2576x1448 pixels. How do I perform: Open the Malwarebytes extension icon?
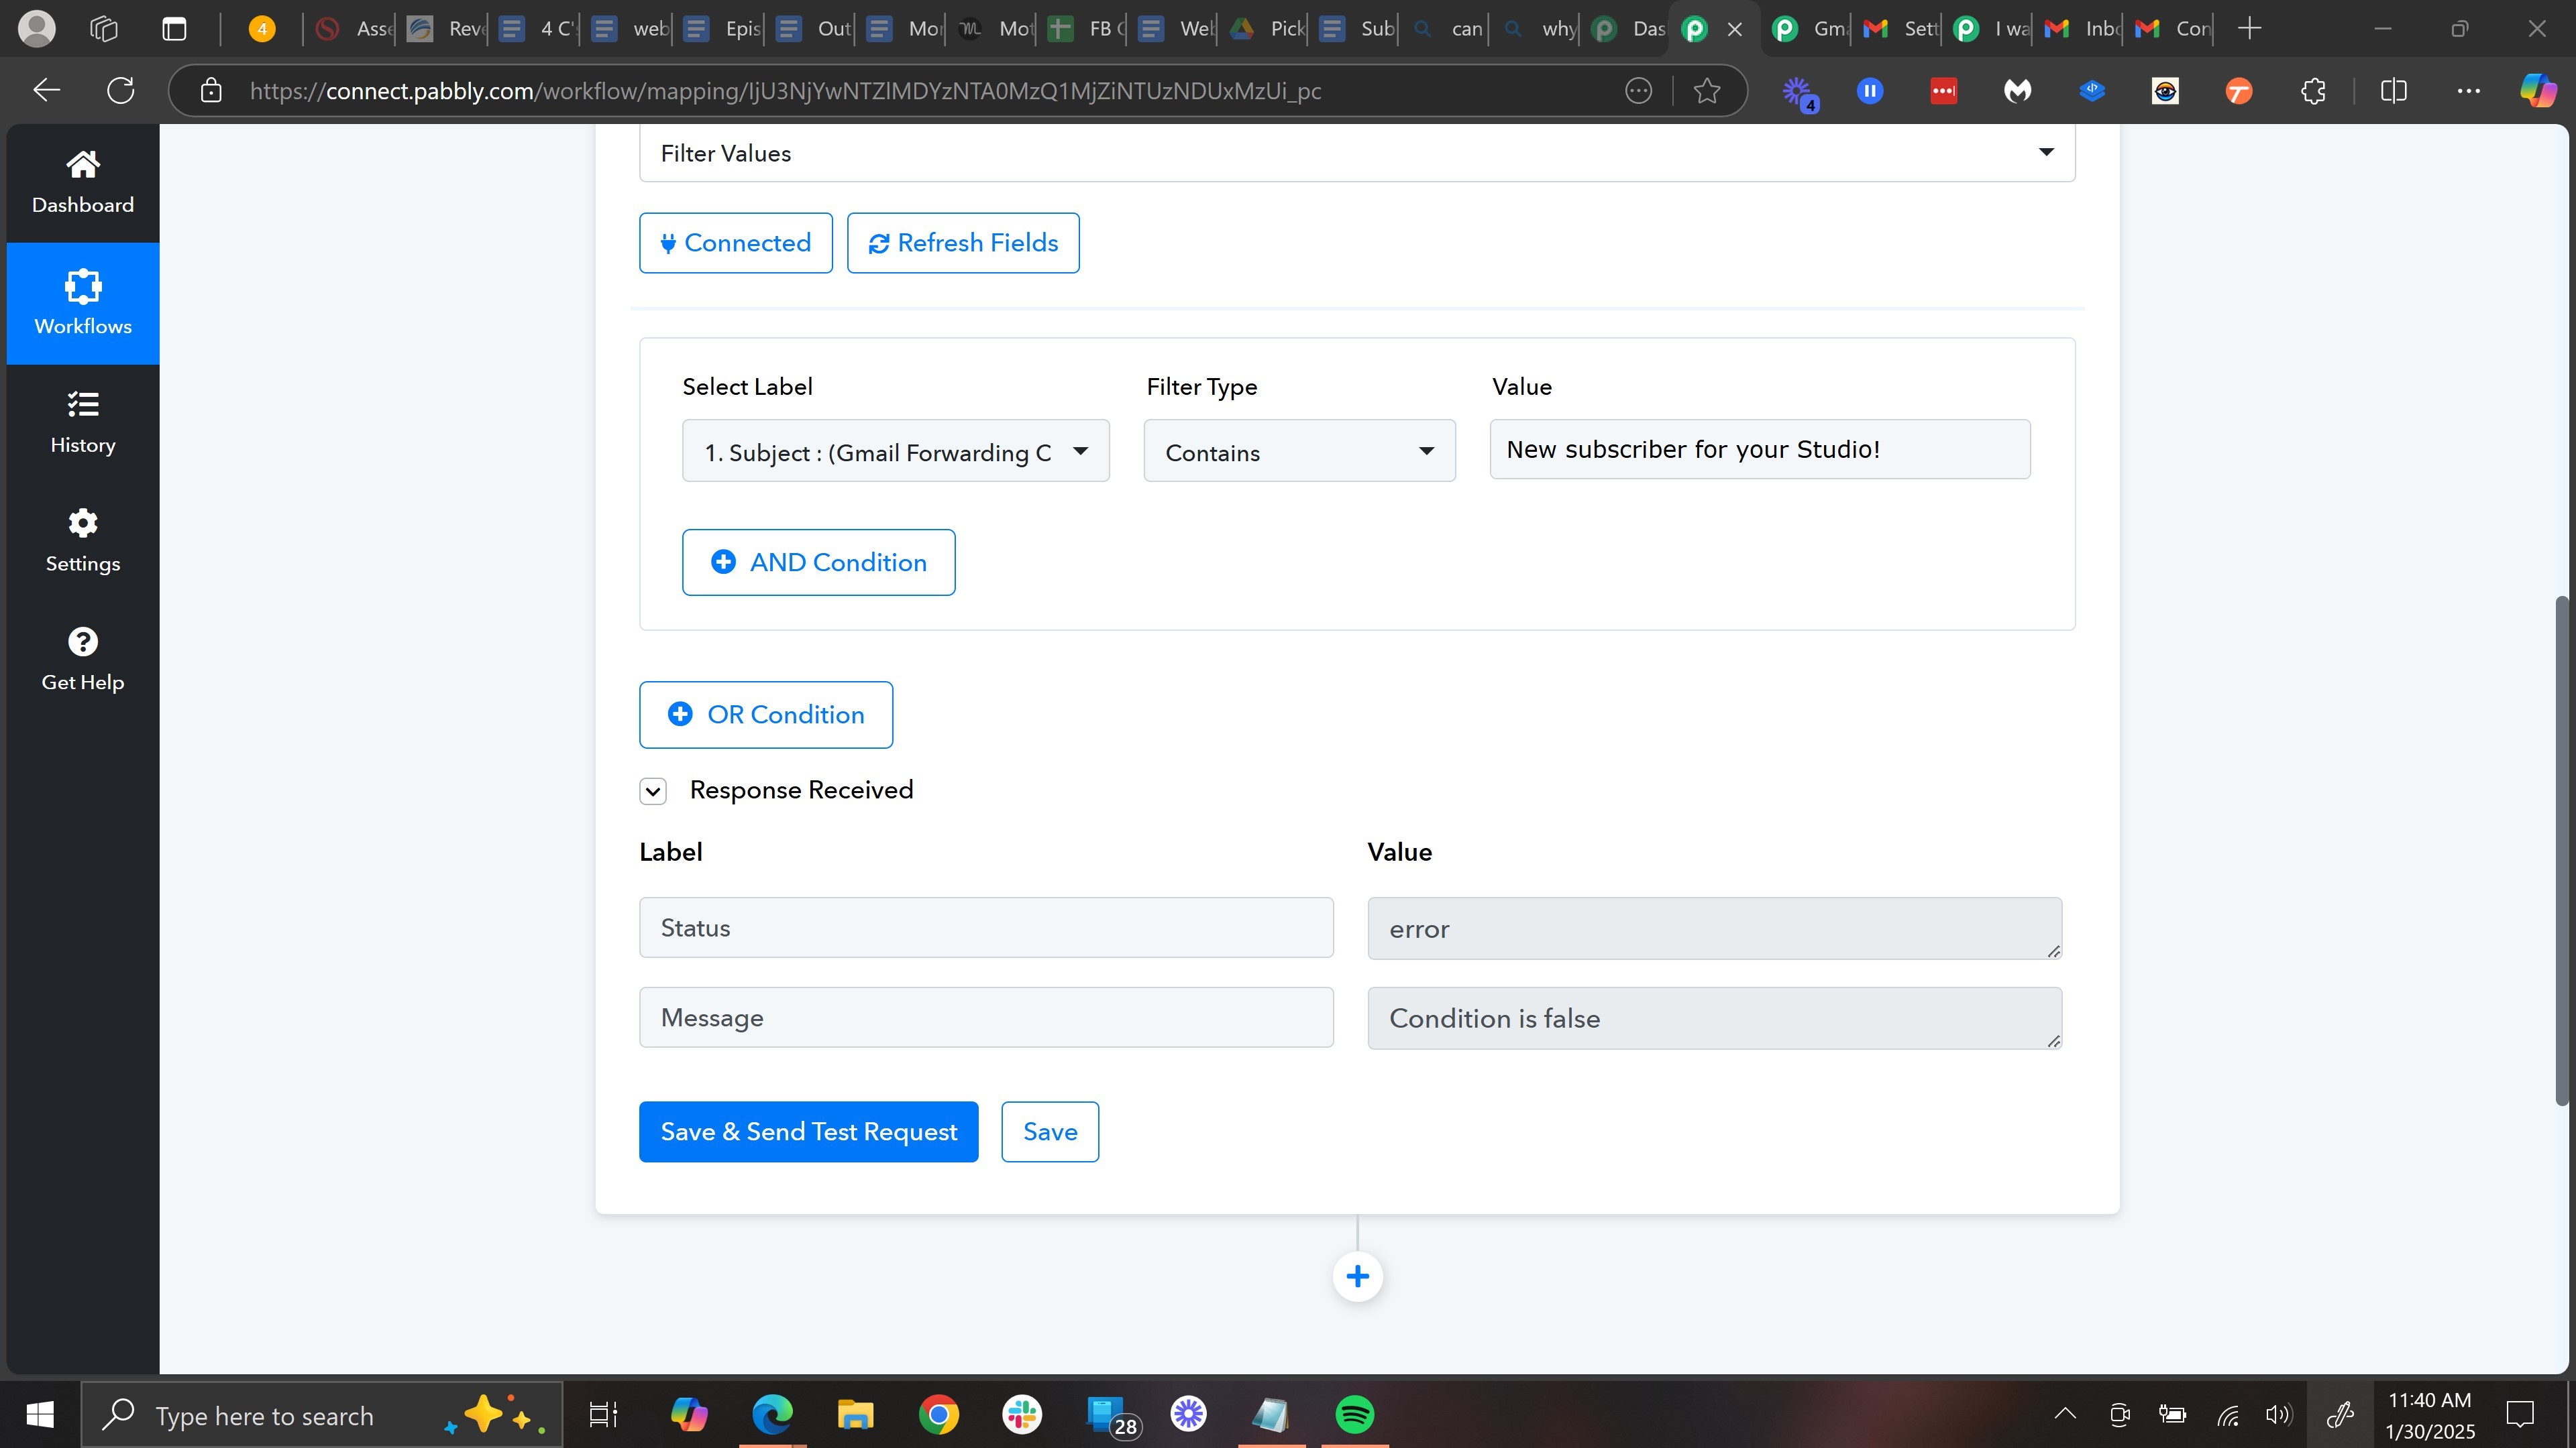click(2018, 91)
